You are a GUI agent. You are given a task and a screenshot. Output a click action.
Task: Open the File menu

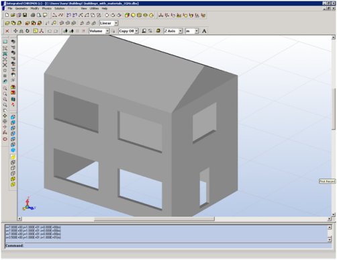[10, 9]
